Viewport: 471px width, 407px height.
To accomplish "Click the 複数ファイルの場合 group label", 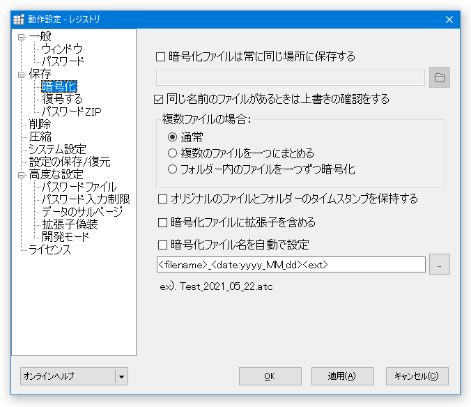I will click(x=206, y=120).
